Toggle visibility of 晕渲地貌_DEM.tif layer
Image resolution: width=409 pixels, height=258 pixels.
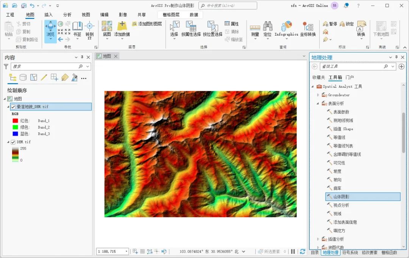coord(13,107)
